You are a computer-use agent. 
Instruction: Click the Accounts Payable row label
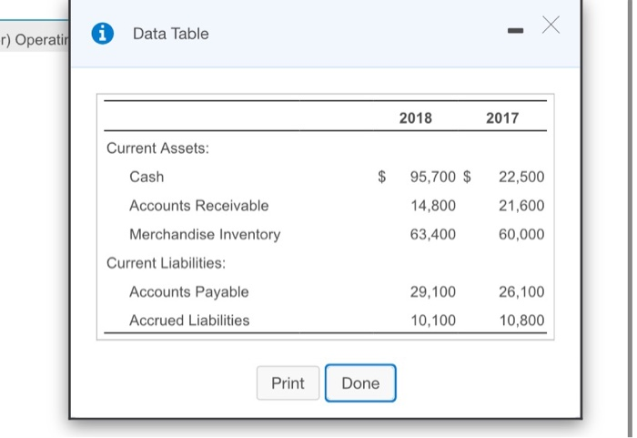[189, 292]
